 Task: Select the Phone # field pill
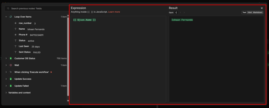[x=21, y=35]
